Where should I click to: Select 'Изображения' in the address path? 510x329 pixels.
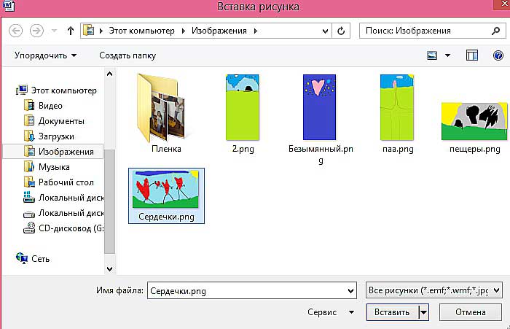(219, 31)
